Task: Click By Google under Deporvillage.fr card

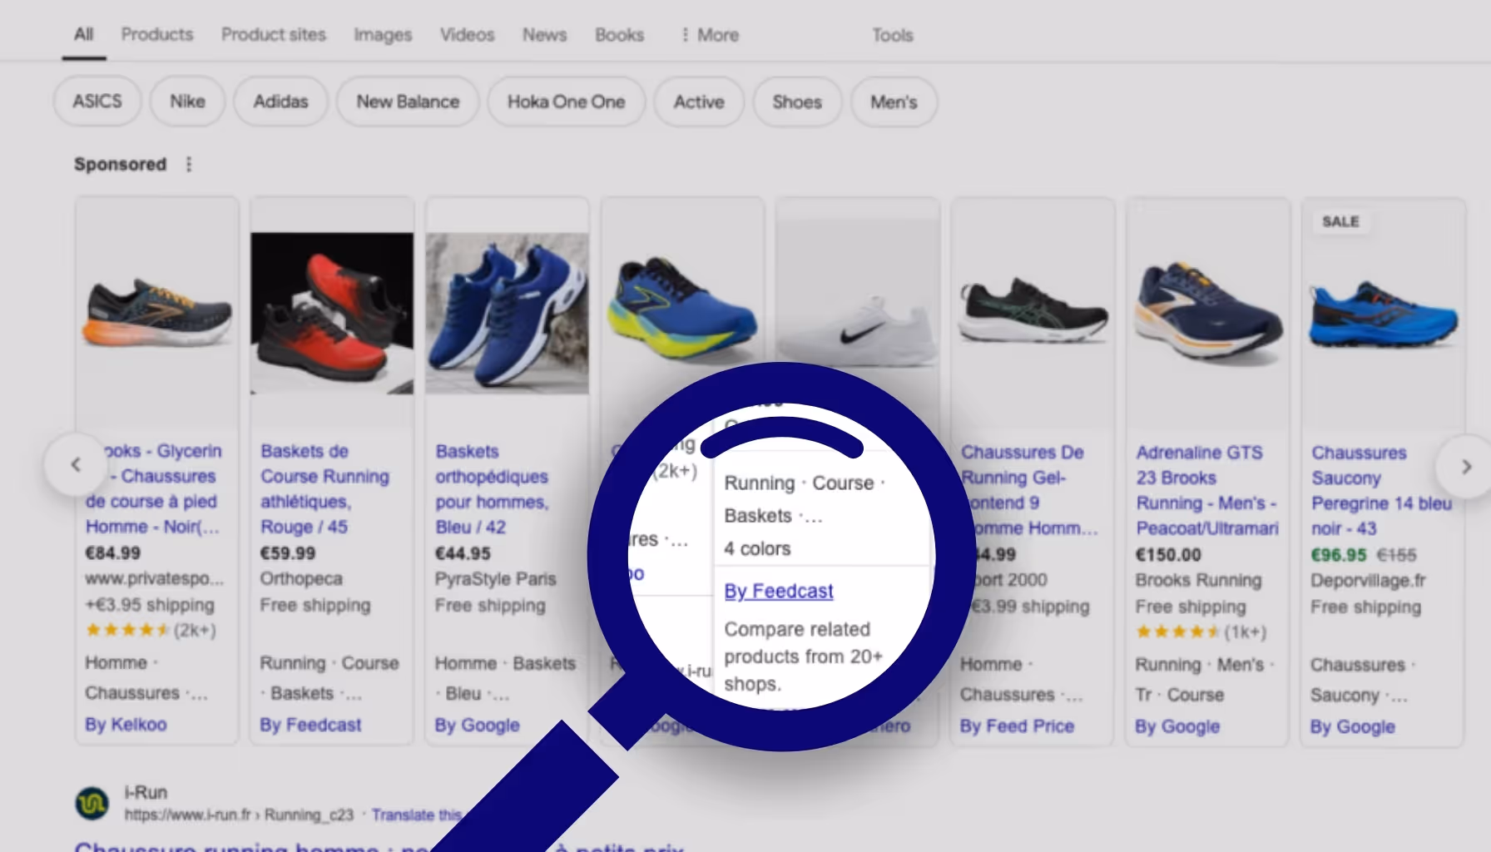Action: [1352, 727]
